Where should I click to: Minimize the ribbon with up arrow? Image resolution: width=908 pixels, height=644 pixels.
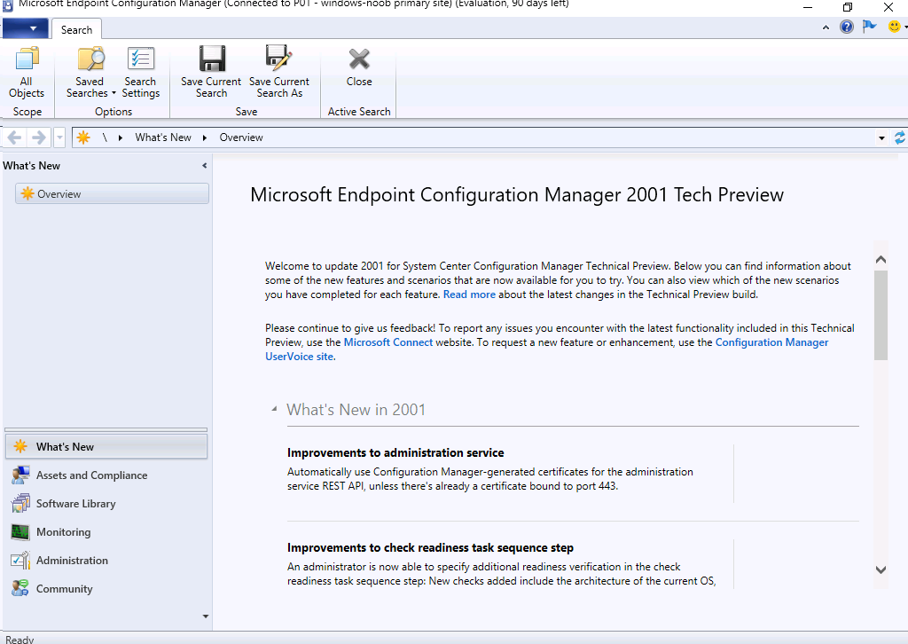tap(826, 27)
